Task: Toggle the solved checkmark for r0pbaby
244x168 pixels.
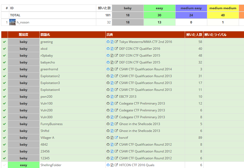Action: (4, 56)
